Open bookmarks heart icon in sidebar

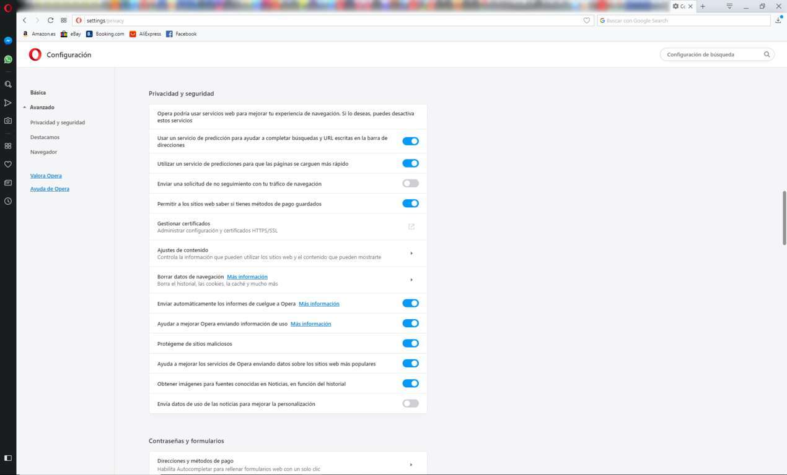click(x=8, y=165)
